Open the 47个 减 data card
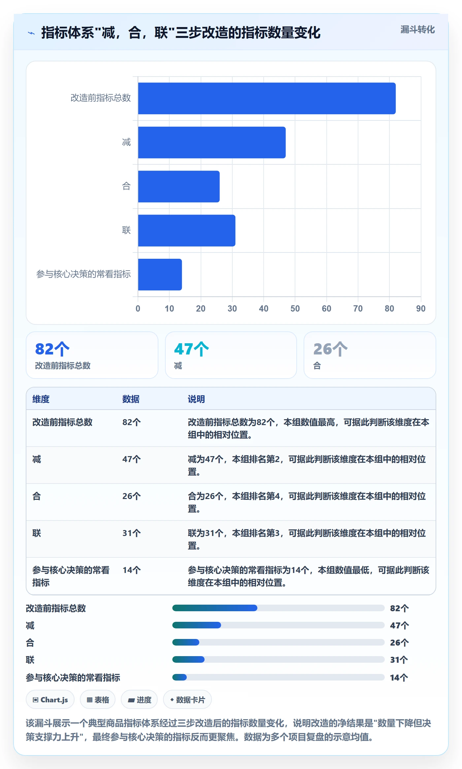The height and width of the screenshot is (769, 462). (231, 355)
